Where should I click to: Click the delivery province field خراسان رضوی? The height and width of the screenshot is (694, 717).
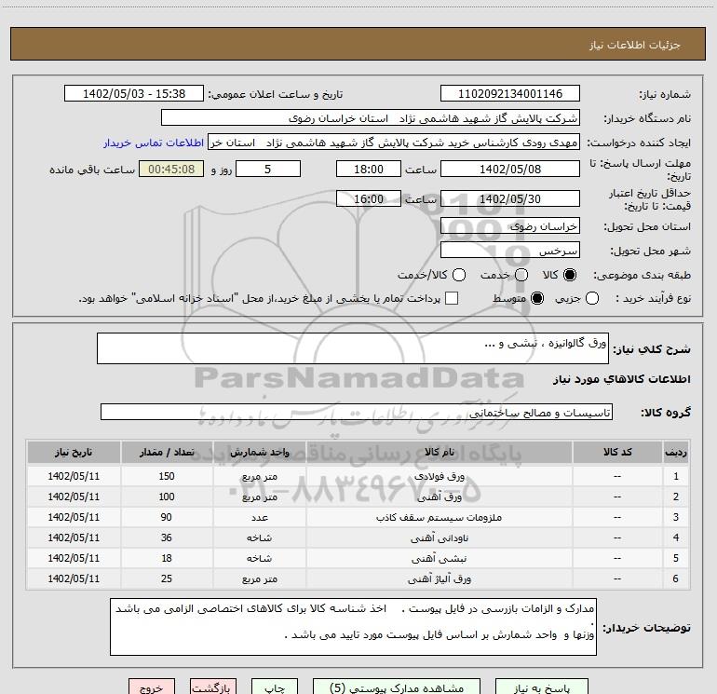(510, 226)
